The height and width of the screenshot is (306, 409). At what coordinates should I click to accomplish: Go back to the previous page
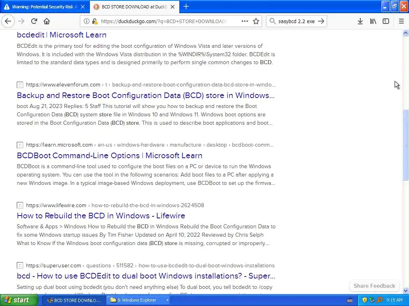tap(8, 21)
